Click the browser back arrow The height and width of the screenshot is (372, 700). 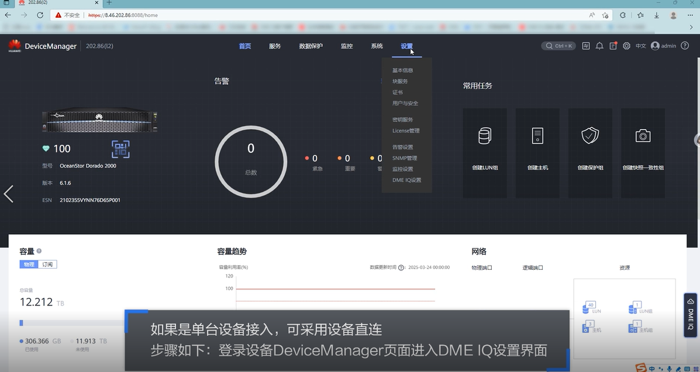(x=8, y=15)
